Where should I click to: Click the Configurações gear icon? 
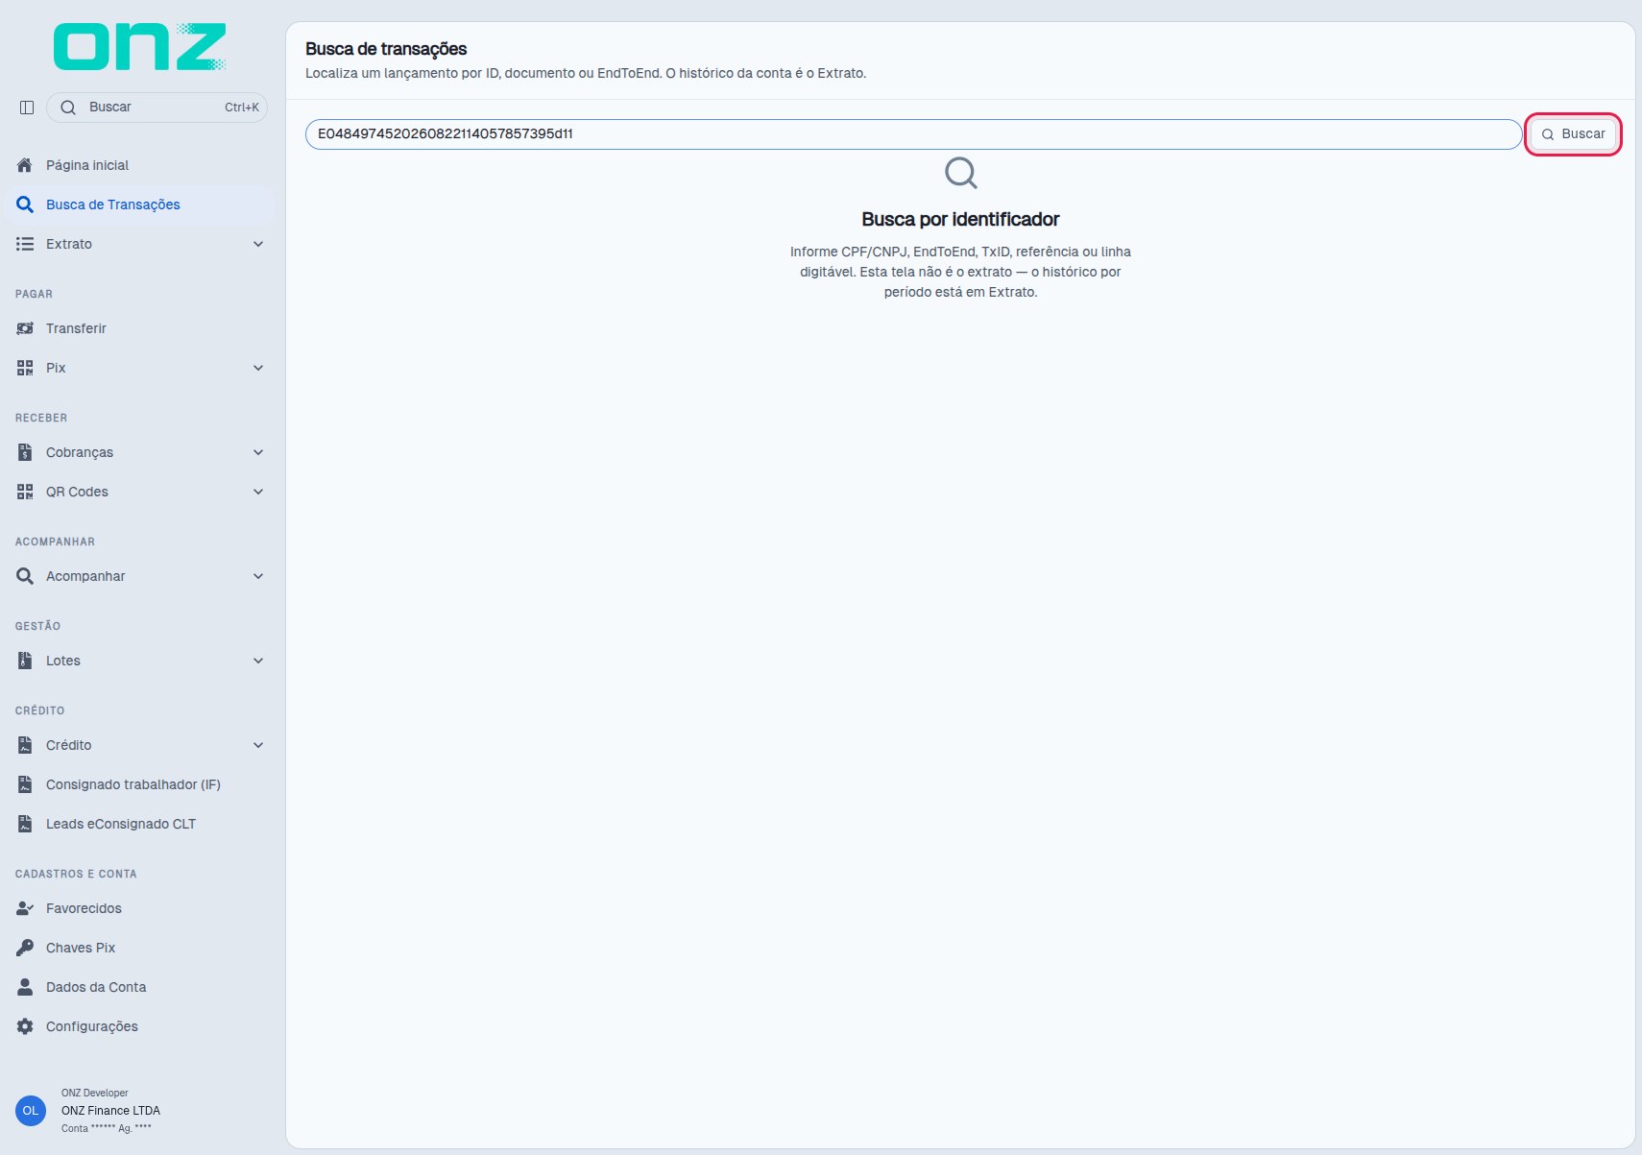(25, 1026)
